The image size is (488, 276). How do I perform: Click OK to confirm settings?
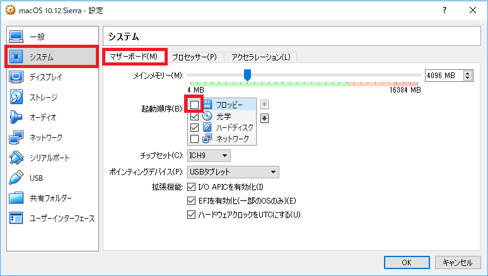(x=407, y=262)
